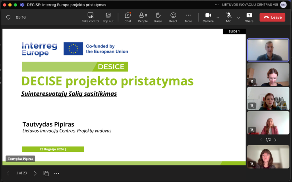The width and height of the screenshot is (292, 182).
Task: Click 'Suinteresuotųjų šalių susitikimas' underlined subtitle
Action: [x=69, y=94]
